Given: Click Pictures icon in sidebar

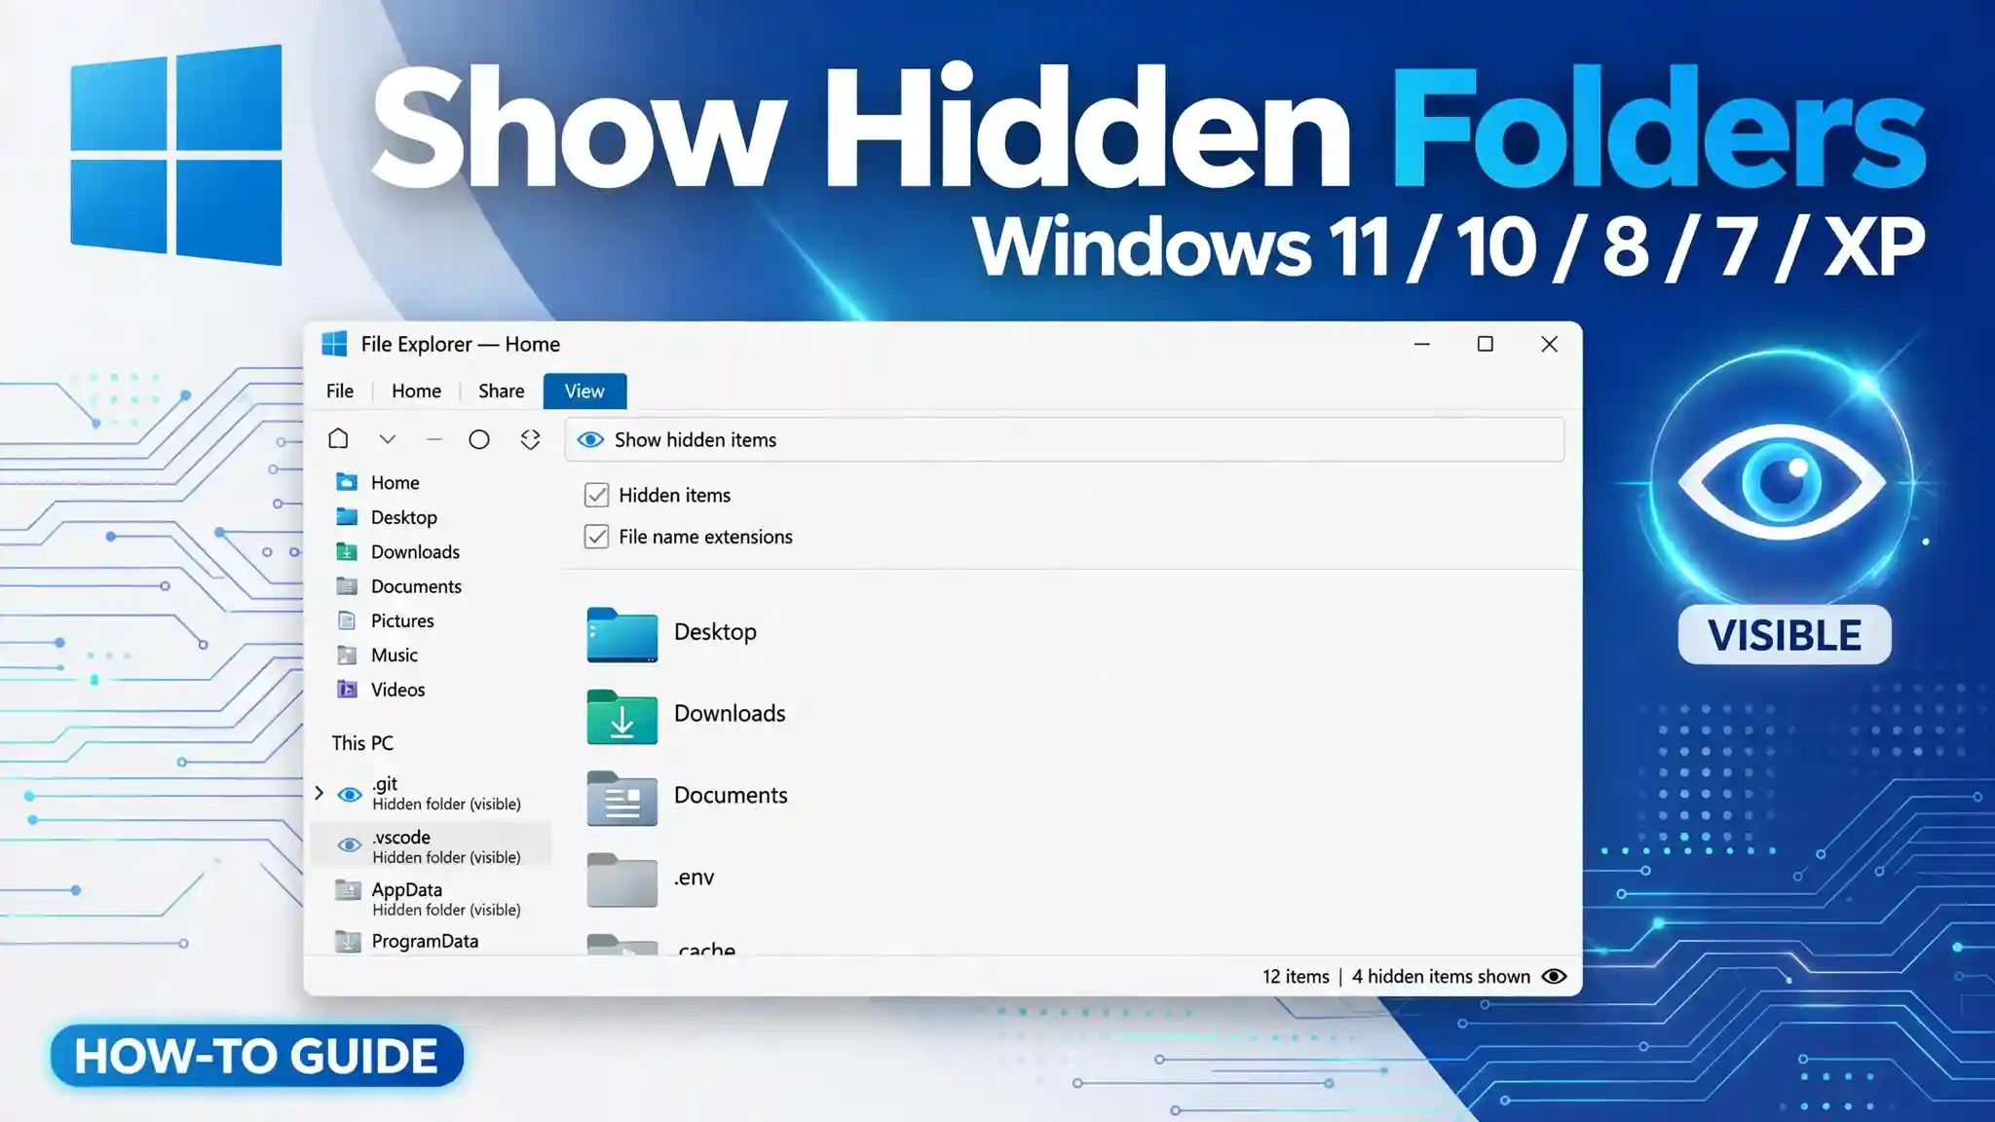Looking at the screenshot, I should pyautogui.click(x=346, y=620).
